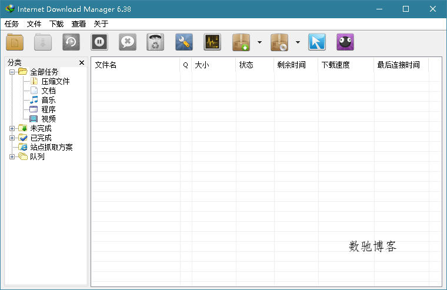Expand the 已完成 tree node

(x=12, y=138)
